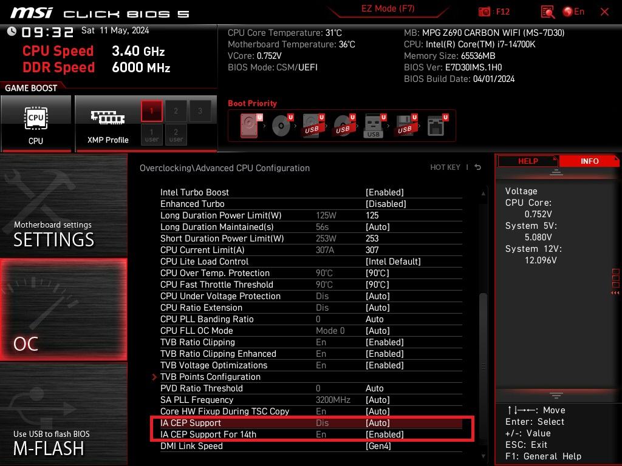622x466 pixels.
Task: Change TVB Ratio Clipping Enhanced [Enabled] value
Action: pyautogui.click(x=384, y=354)
